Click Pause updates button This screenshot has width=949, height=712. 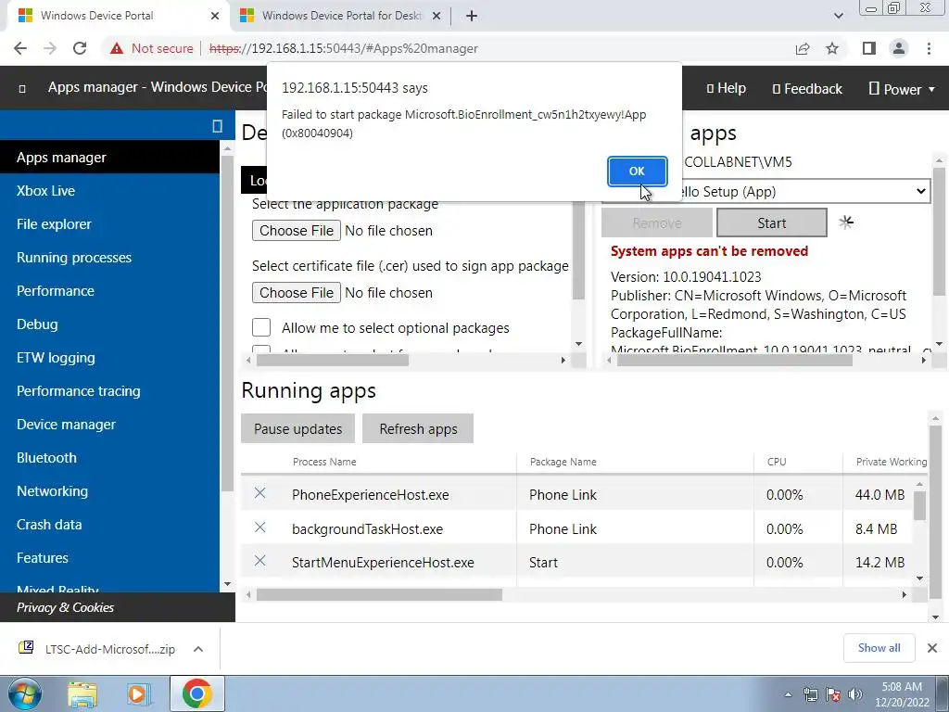(297, 428)
